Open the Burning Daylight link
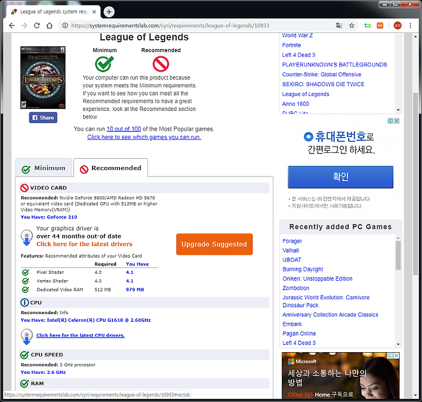422x402 pixels. pos(303,270)
